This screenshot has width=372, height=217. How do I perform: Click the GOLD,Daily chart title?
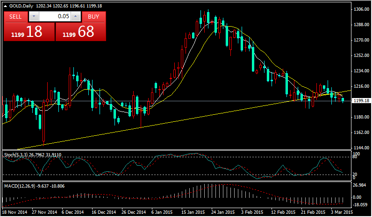[x=21, y=6]
